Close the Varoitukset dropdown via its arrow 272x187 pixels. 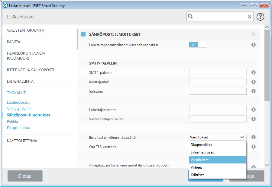(242, 137)
